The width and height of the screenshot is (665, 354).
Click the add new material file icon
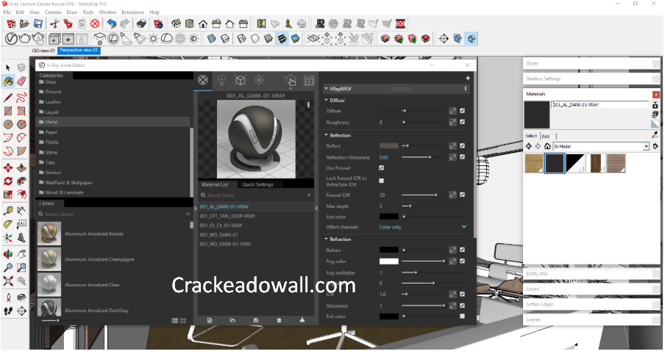pyautogui.click(x=210, y=320)
